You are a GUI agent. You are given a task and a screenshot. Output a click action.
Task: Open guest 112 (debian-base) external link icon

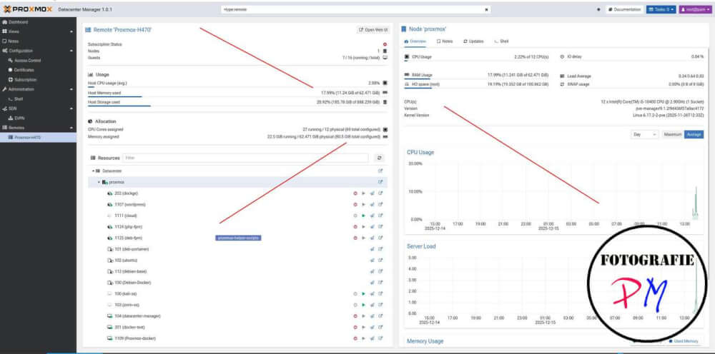[380, 272]
